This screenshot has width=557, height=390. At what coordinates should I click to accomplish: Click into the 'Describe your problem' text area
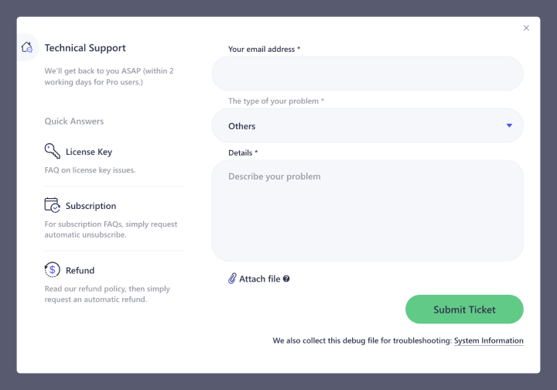[x=367, y=210]
